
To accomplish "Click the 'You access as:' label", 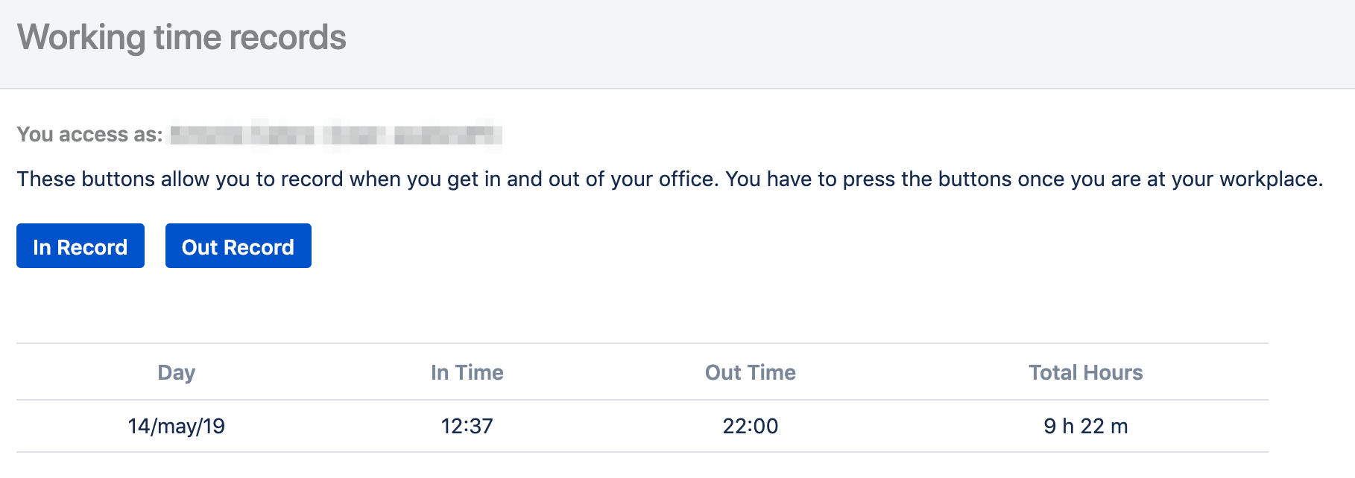I will coord(89,135).
